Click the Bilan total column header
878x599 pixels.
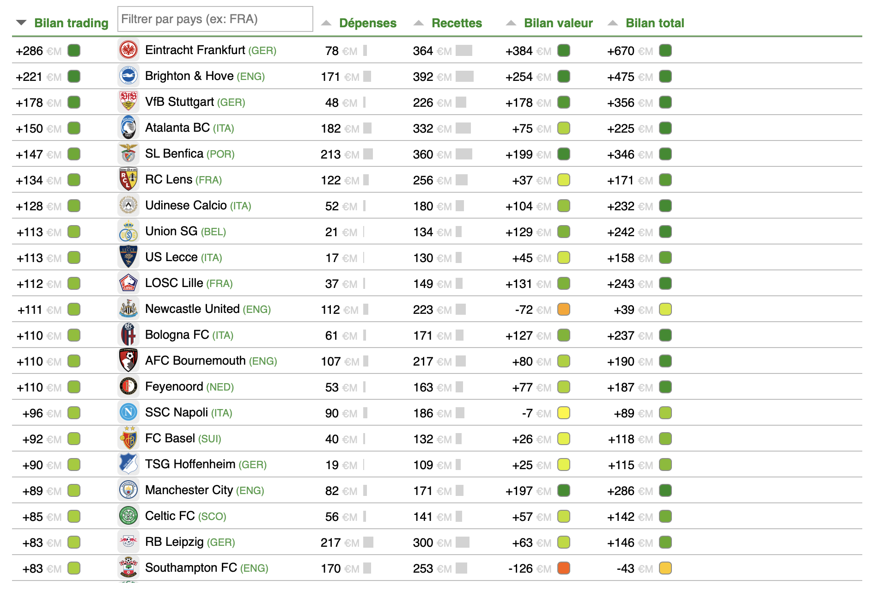click(x=655, y=23)
